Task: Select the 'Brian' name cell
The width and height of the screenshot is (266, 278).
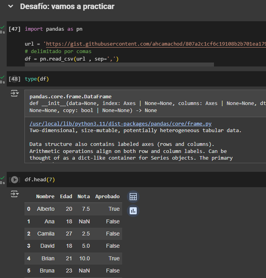Action: click(x=48, y=258)
